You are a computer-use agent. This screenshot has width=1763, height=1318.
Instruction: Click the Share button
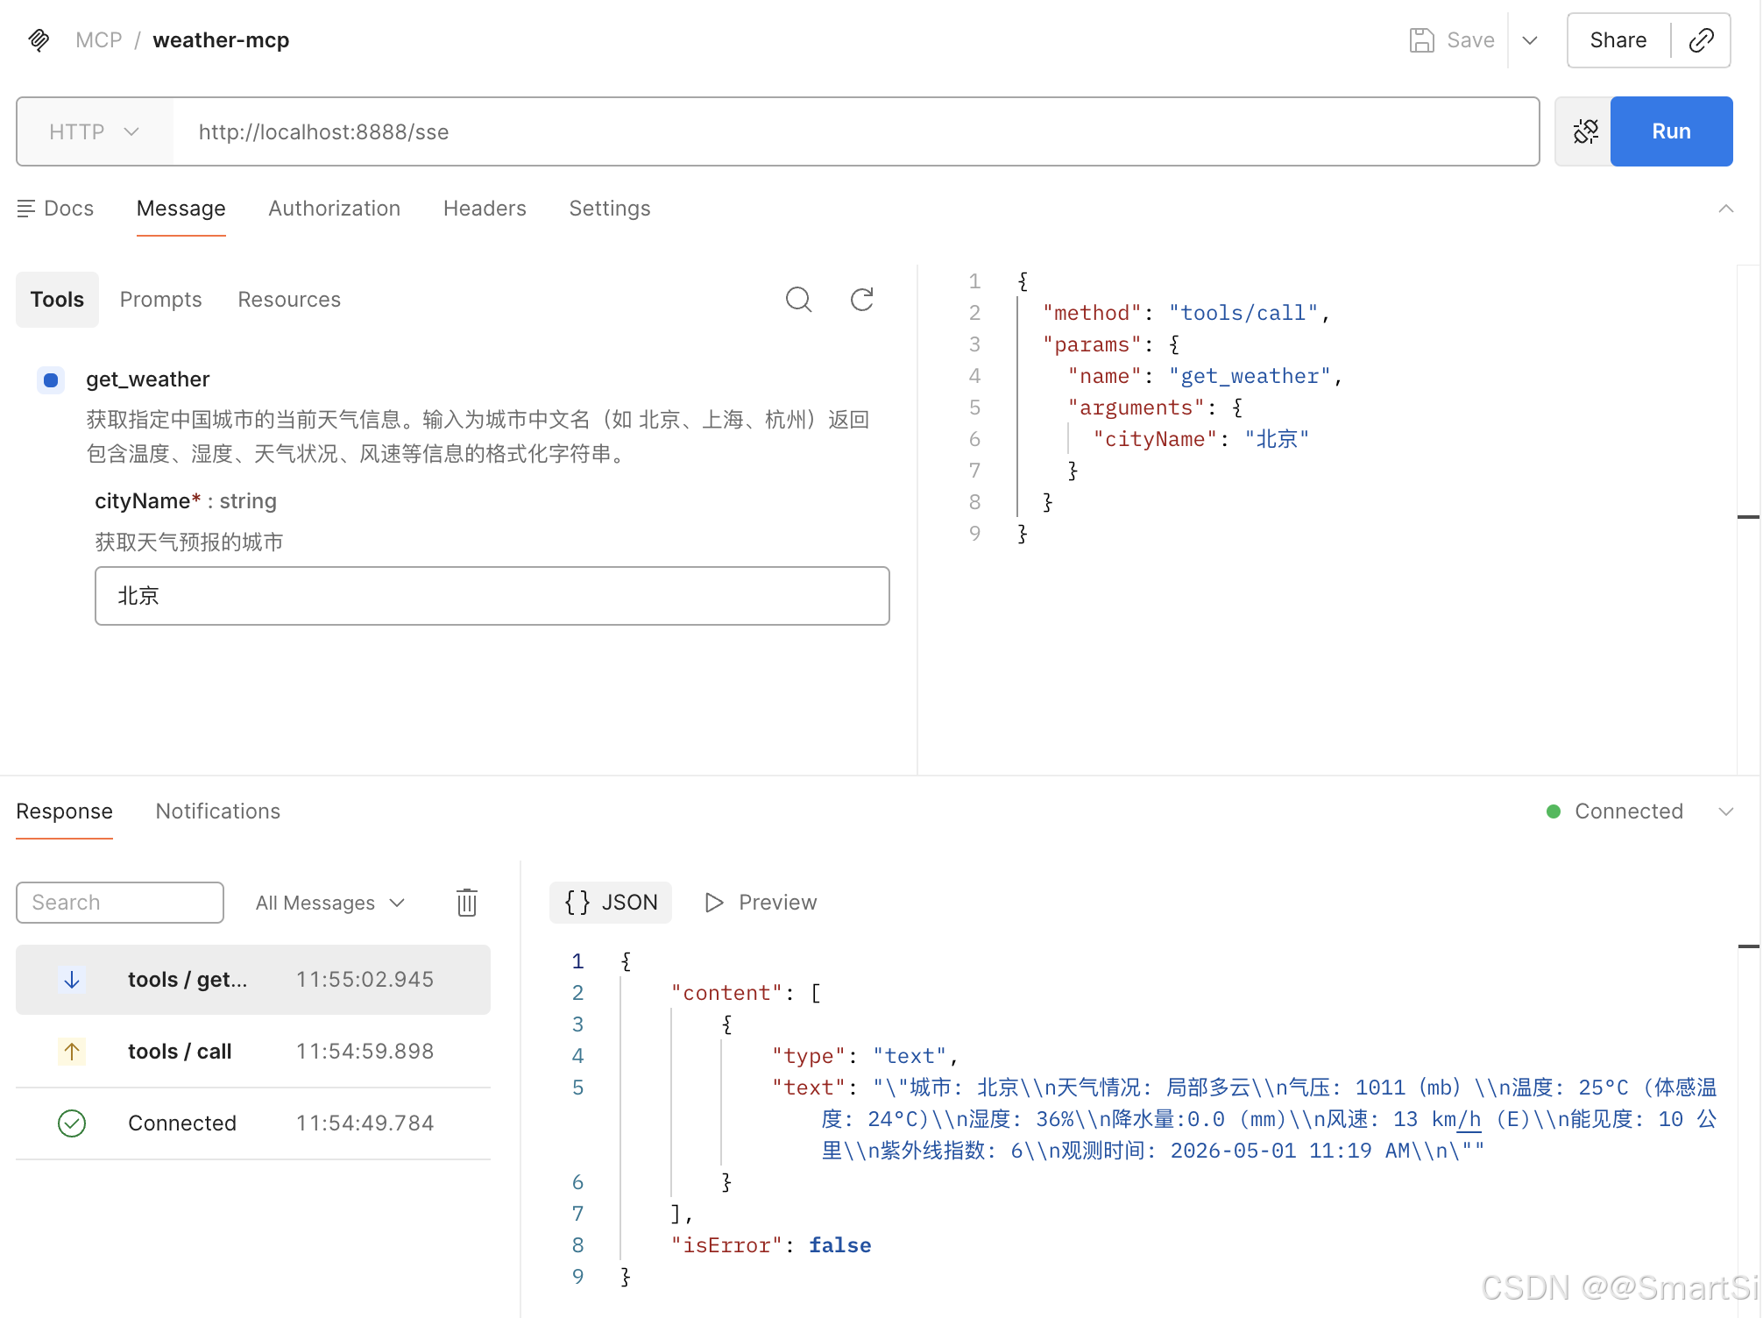(1618, 40)
